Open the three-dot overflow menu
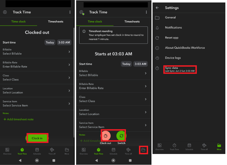 pos(70,12)
